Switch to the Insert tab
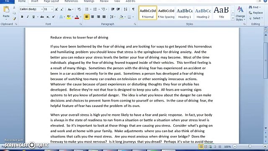The image size is (268, 151). 34,1
